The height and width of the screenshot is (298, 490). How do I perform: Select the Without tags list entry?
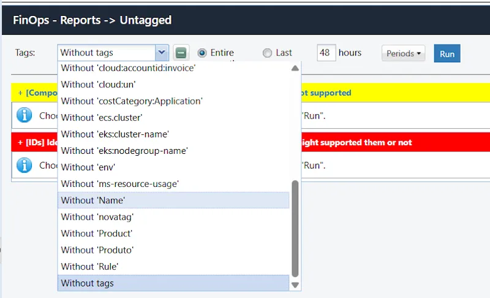click(x=173, y=283)
